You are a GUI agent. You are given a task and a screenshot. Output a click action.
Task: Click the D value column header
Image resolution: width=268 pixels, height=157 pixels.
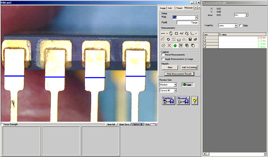[x=242, y=35]
